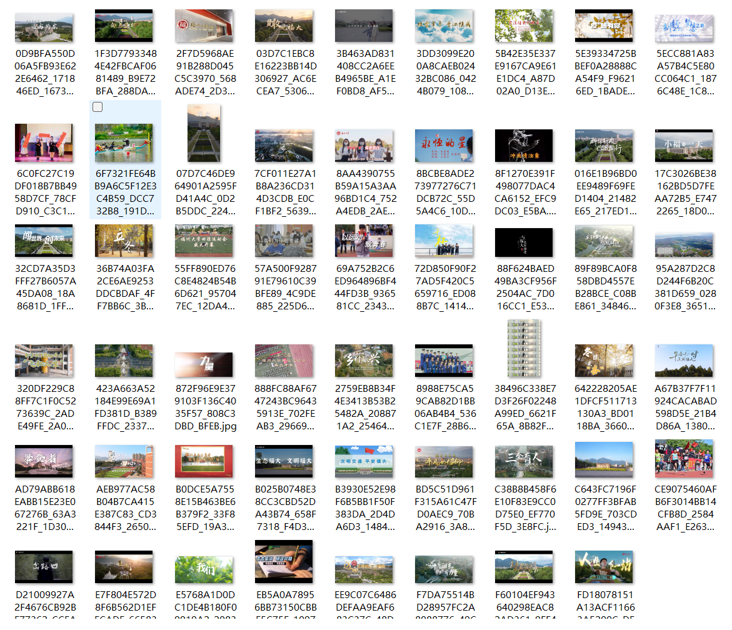Select stage performance thumbnail 6C0FC27C19

(x=44, y=142)
